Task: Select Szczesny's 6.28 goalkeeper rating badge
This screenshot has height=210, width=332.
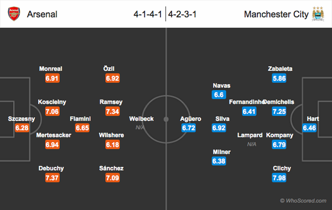Action: [22, 128]
